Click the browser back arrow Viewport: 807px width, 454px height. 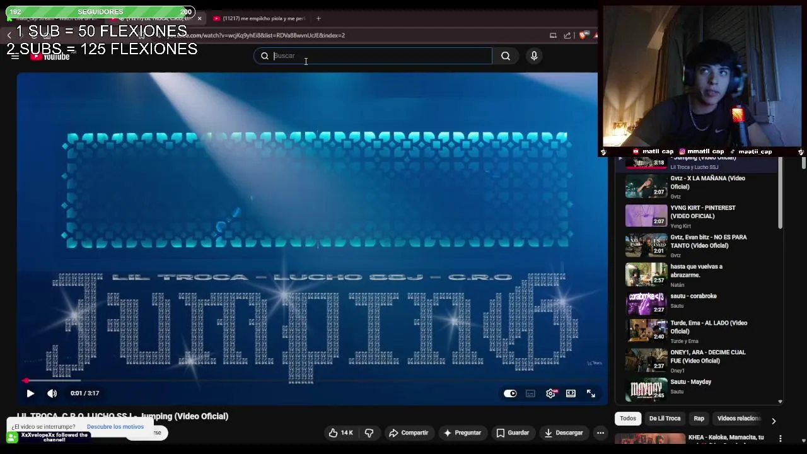tap(9, 35)
